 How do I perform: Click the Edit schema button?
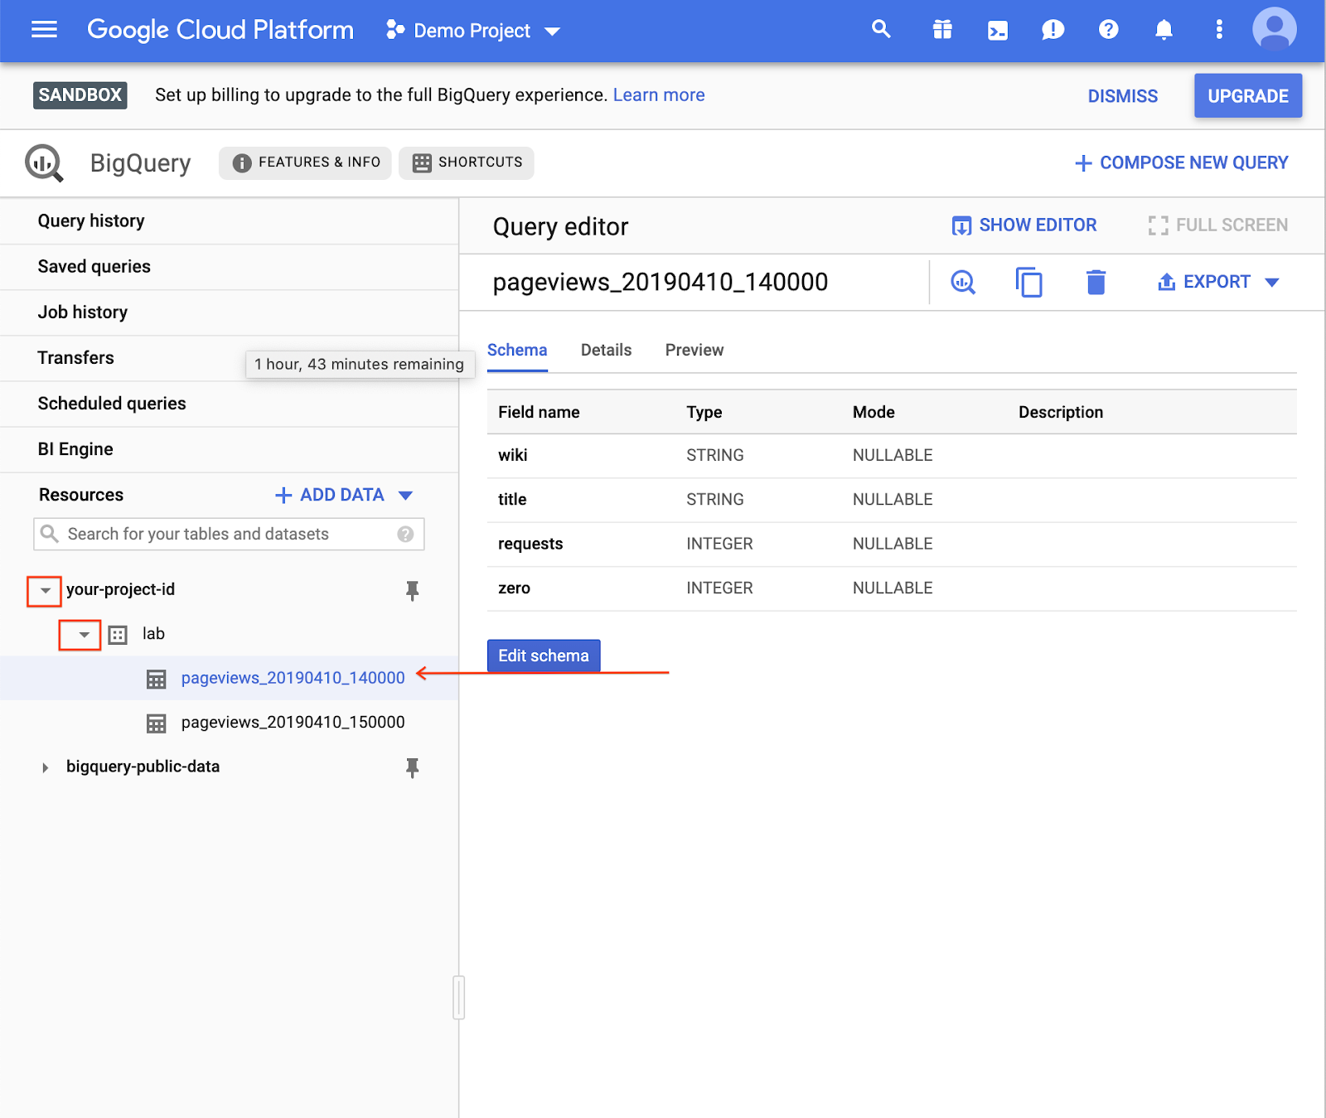(x=543, y=656)
